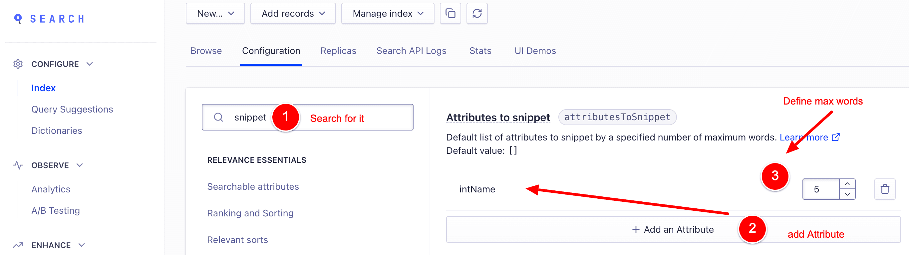Click the Add an Attribute button

673,229
